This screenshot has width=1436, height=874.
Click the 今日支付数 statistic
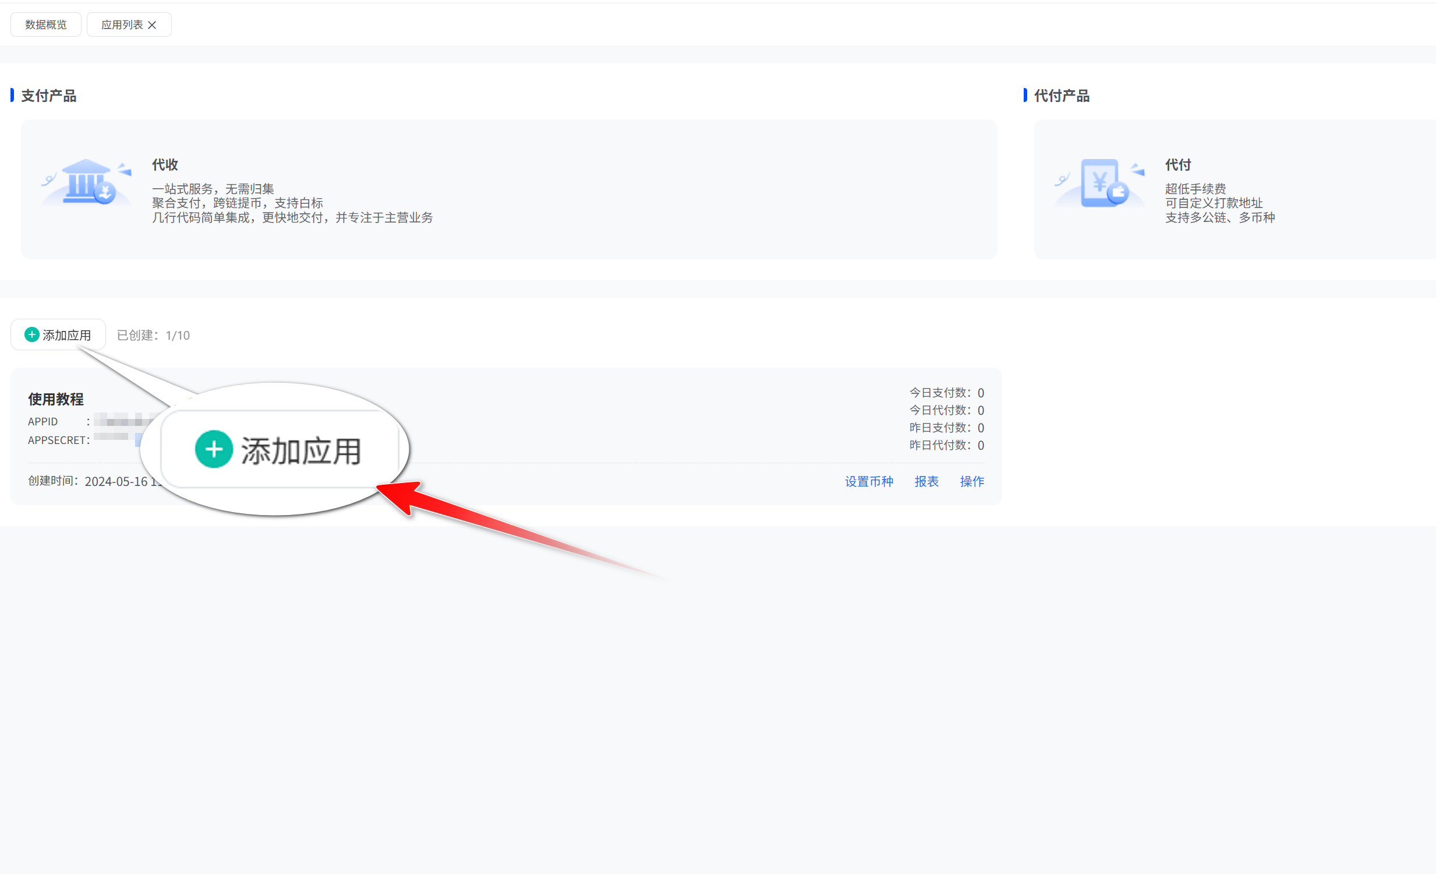click(946, 392)
